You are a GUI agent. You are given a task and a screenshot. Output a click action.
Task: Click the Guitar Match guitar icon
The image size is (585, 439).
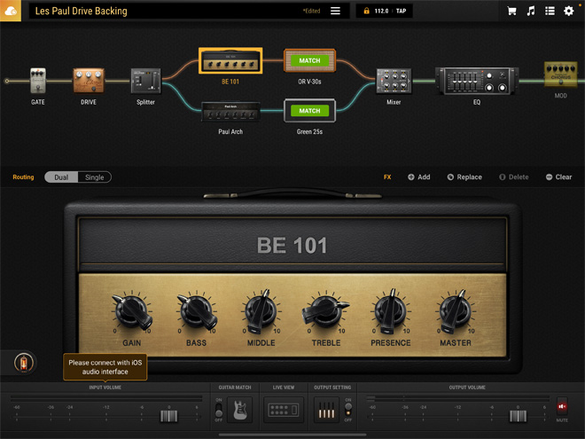[239, 410]
